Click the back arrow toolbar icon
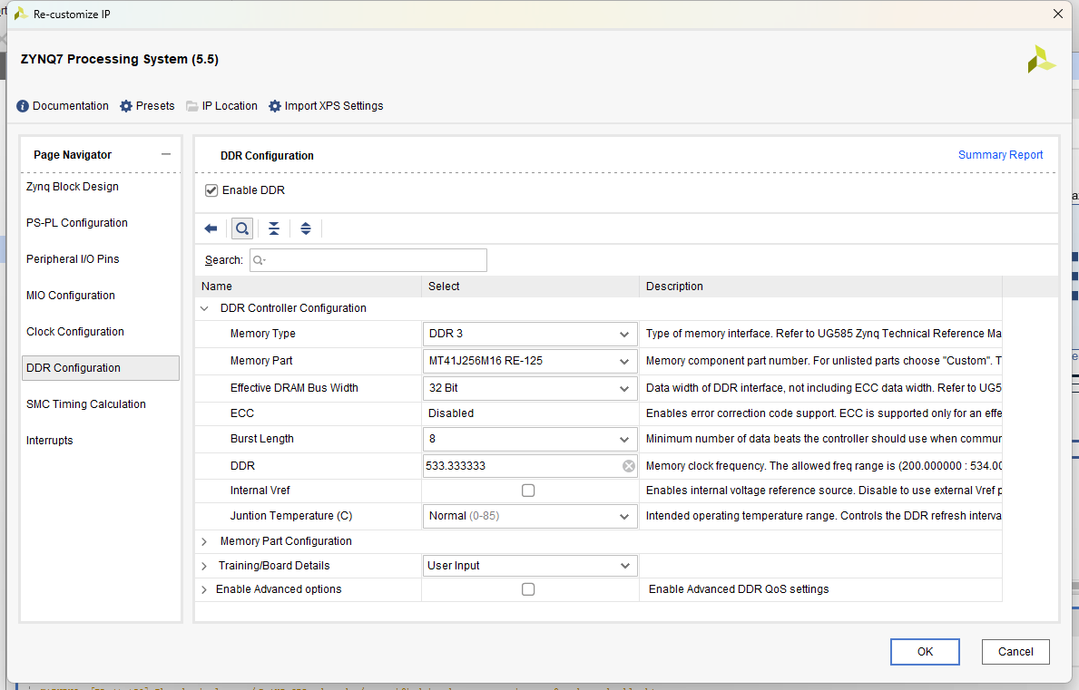The height and width of the screenshot is (690, 1079). click(x=211, y=228)
